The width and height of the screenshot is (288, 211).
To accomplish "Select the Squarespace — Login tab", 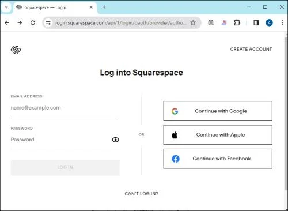I will coord(55,7).
